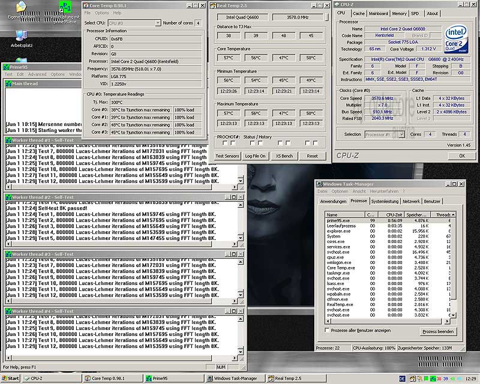Click the Prozess beenden button
The height and width of the screenshot is (384, 480).
[x=438, y=332]
